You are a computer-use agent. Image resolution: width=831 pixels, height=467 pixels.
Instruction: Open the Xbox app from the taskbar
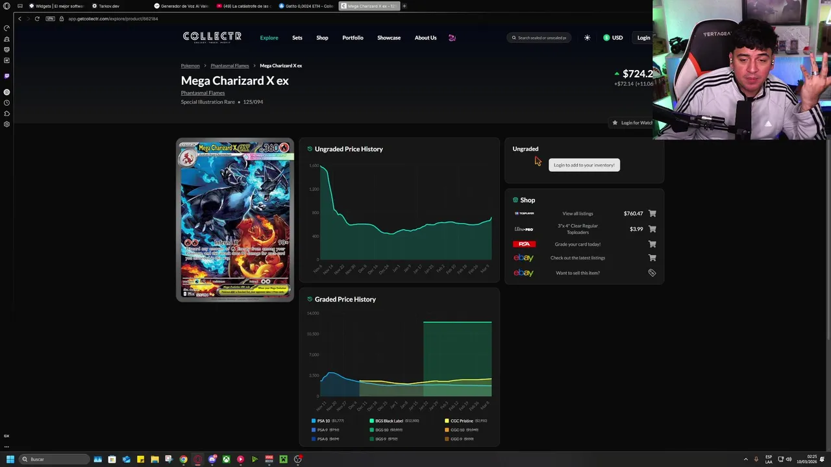click(x=226, y=459)
